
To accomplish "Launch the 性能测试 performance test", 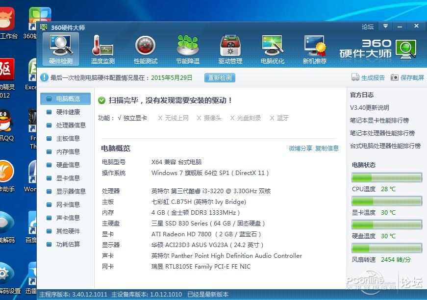I will [146, 50].
